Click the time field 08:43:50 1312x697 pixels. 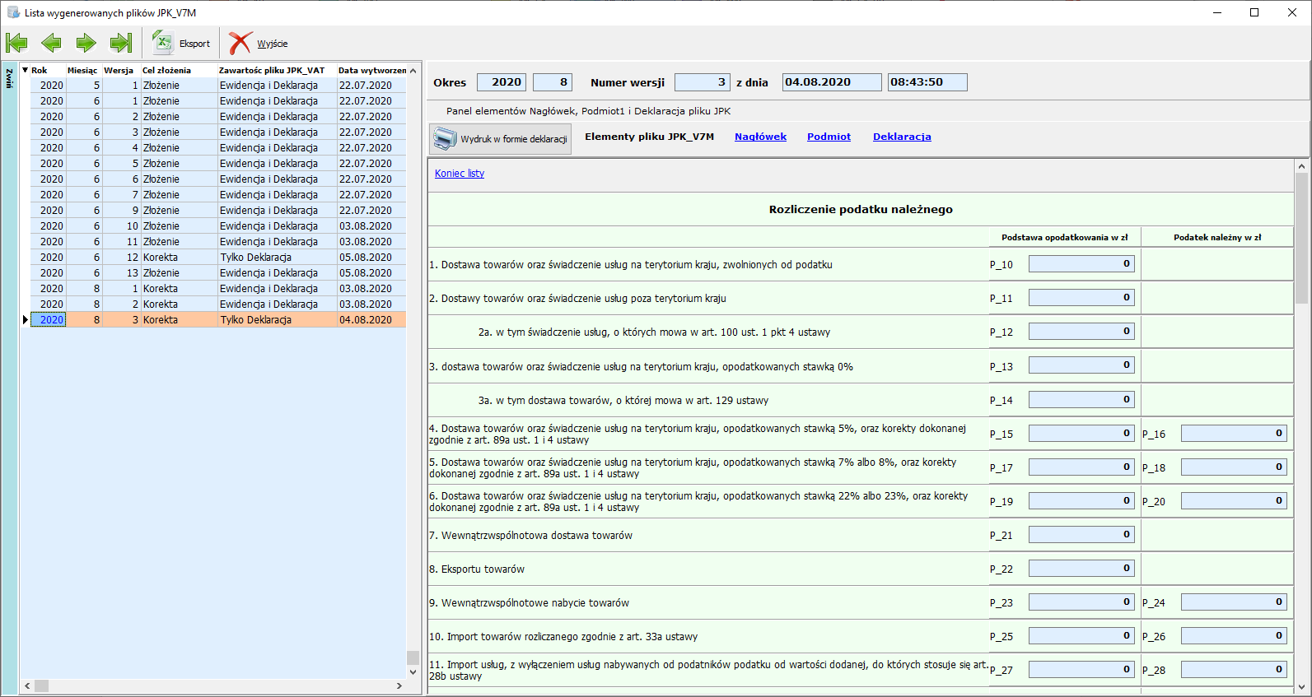click(927, 82)
